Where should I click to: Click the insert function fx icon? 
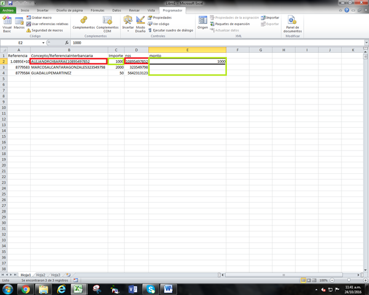[x=67, y=42]
